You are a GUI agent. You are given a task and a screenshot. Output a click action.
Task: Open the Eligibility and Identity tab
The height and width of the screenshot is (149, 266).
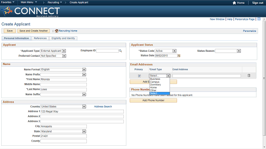tap(63, 38)
